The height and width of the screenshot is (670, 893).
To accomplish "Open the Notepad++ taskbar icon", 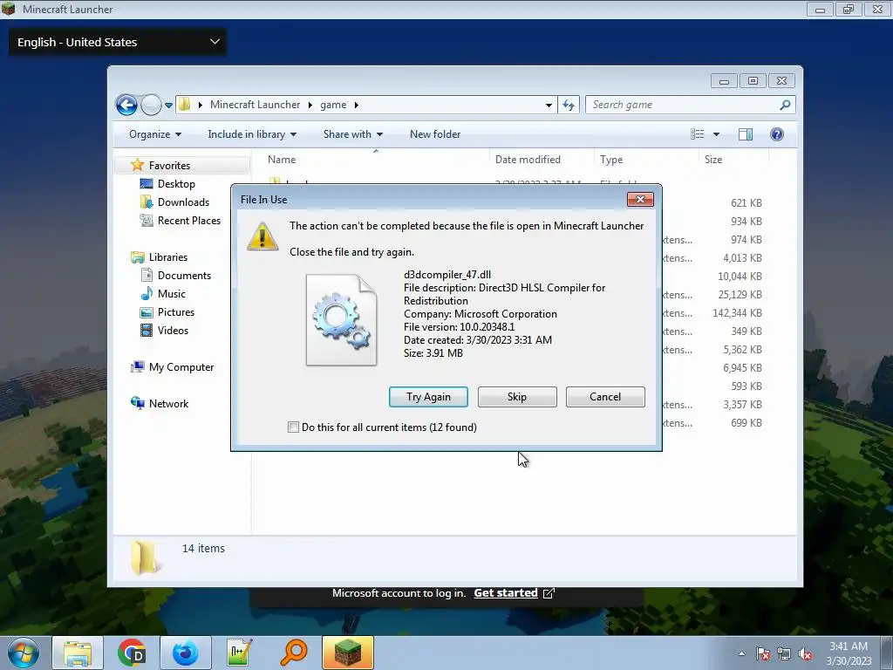I will tap(239, 653).
